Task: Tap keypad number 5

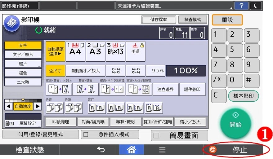Action: tap(235, 51)
